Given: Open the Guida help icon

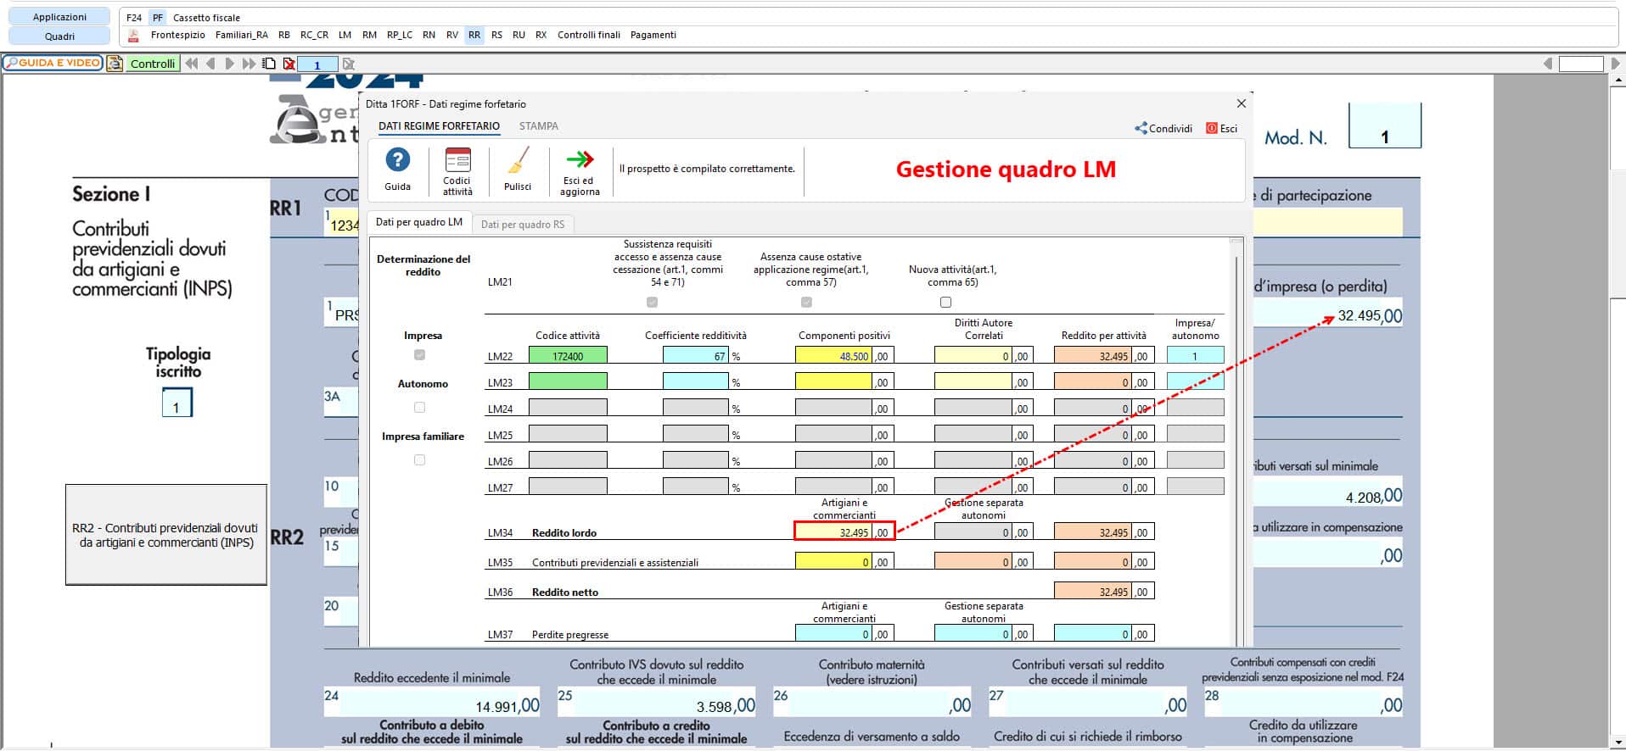Looking at the screenshot, I should click(x=397, y=159).
